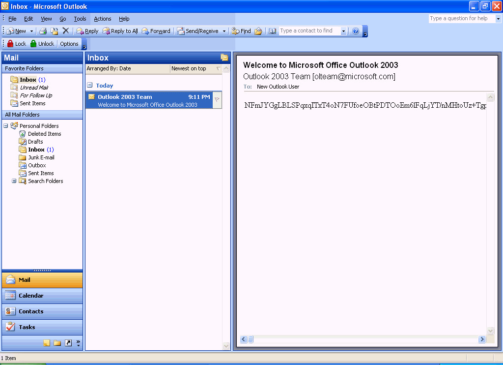Click the Microsoft Office Outlook Help icon

click(x=356, y=31)
